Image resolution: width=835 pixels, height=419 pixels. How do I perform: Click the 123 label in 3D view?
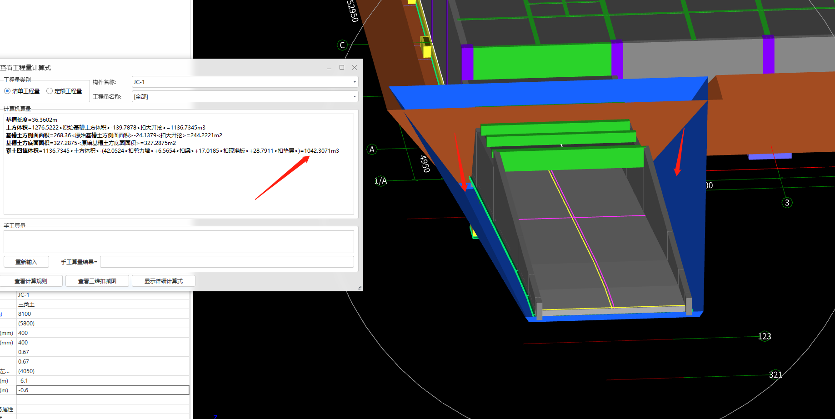coord(765,336)
